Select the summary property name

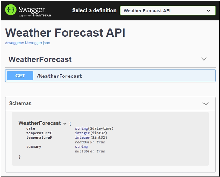(34, 147)
